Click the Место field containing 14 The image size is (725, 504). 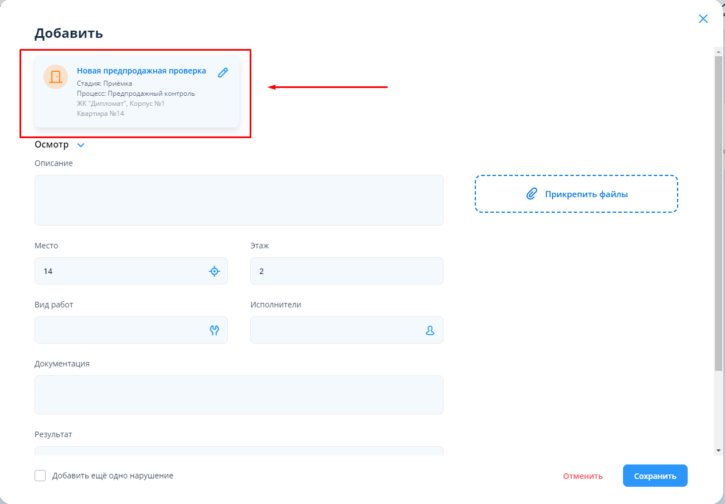click(120, 271)
